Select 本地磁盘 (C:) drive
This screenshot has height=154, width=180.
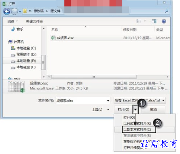(x=24, y=48)
